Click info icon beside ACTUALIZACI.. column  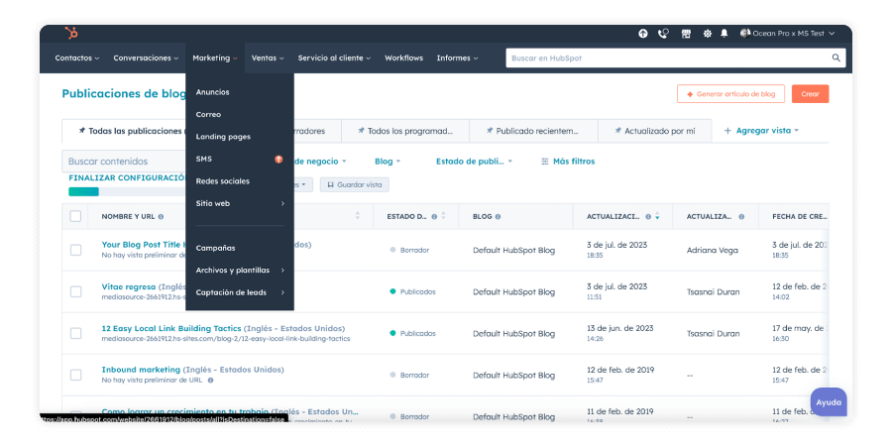pyautogui.click(x=648, y=217)
